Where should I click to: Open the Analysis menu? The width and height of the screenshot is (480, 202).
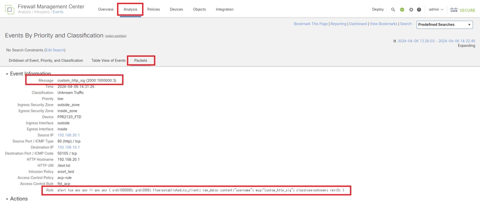130,10
